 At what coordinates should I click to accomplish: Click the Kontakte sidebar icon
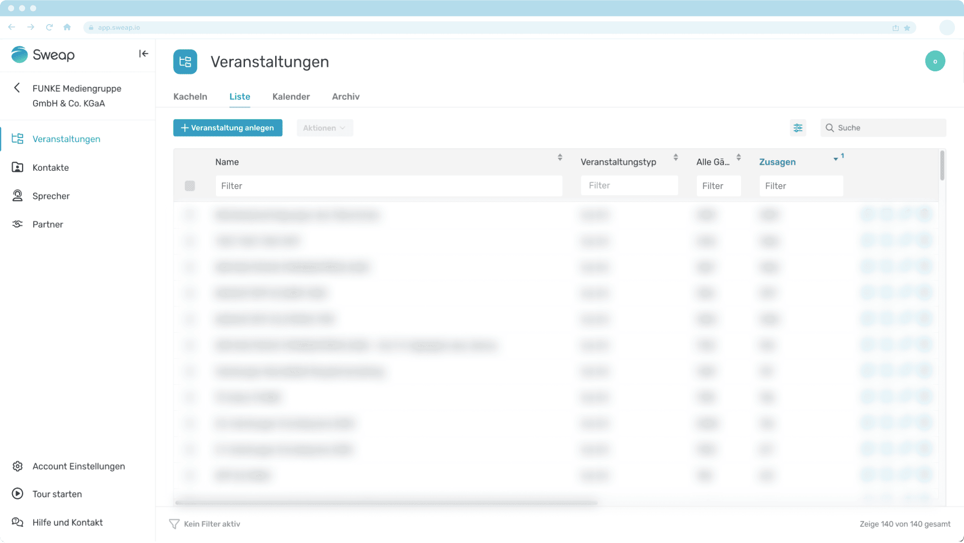(x=18, y=167)
